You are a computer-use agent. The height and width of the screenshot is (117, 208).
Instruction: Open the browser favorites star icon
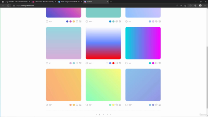(190, 6)
